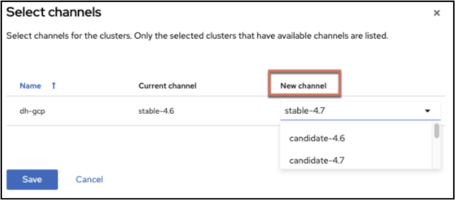This screenshot has width=456, height=200.
Task: Click the Current channel column header
Action: pyautogui.click(x=167, y=86)
